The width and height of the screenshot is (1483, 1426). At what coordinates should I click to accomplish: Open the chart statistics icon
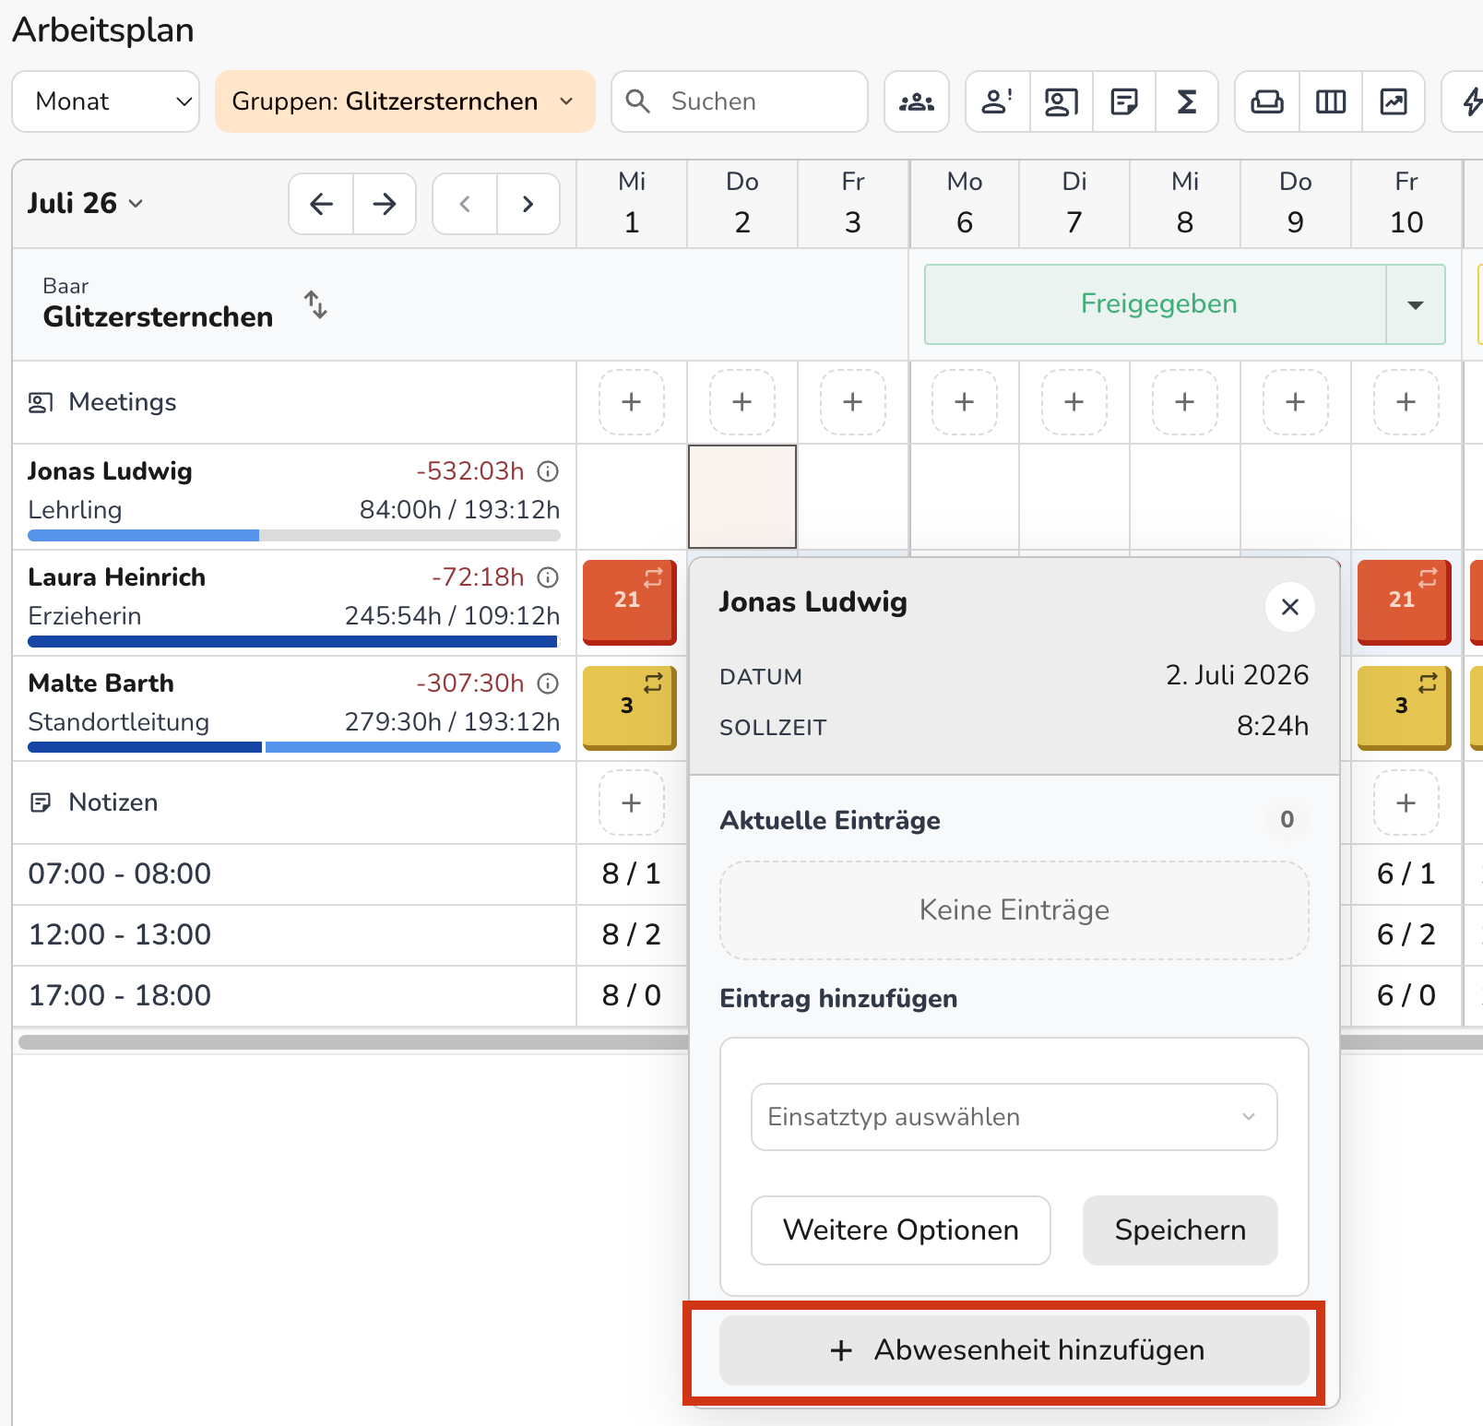coord(1394,101)
